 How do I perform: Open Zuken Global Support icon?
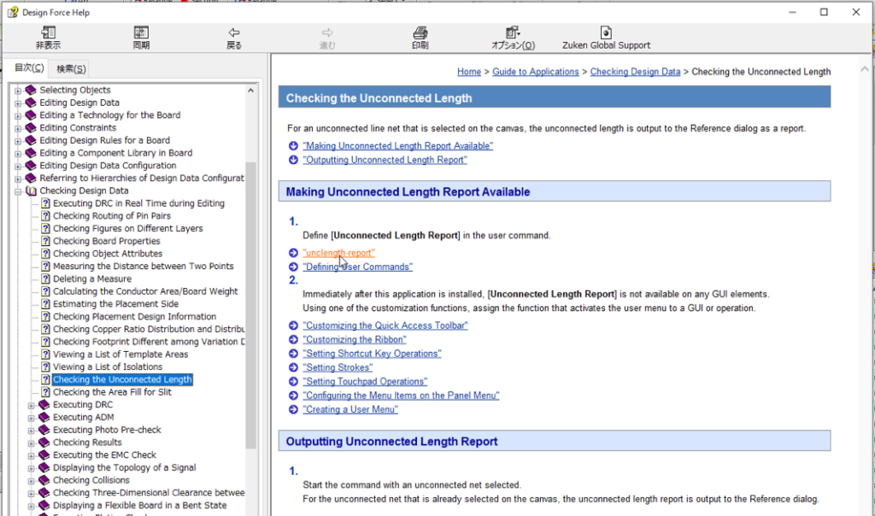606,33
